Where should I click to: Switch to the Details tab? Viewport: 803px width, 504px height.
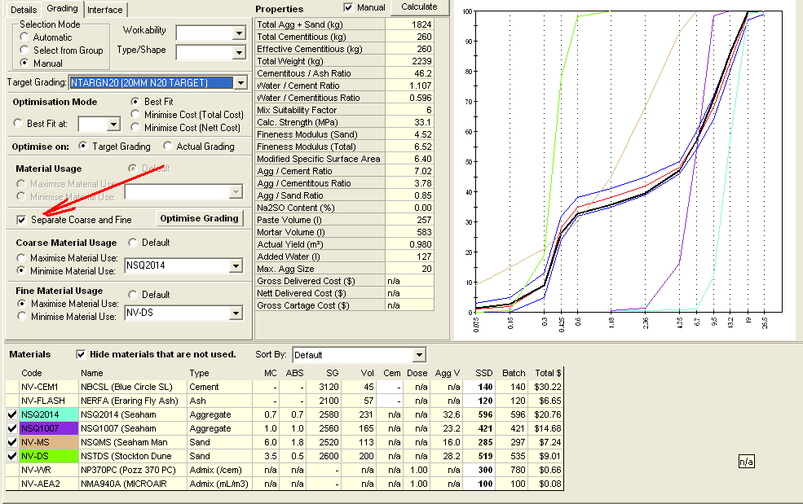coord(23,10)
